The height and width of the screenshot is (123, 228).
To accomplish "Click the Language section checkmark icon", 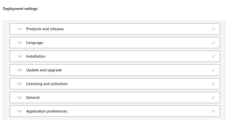I will click(x=213, y=43).
